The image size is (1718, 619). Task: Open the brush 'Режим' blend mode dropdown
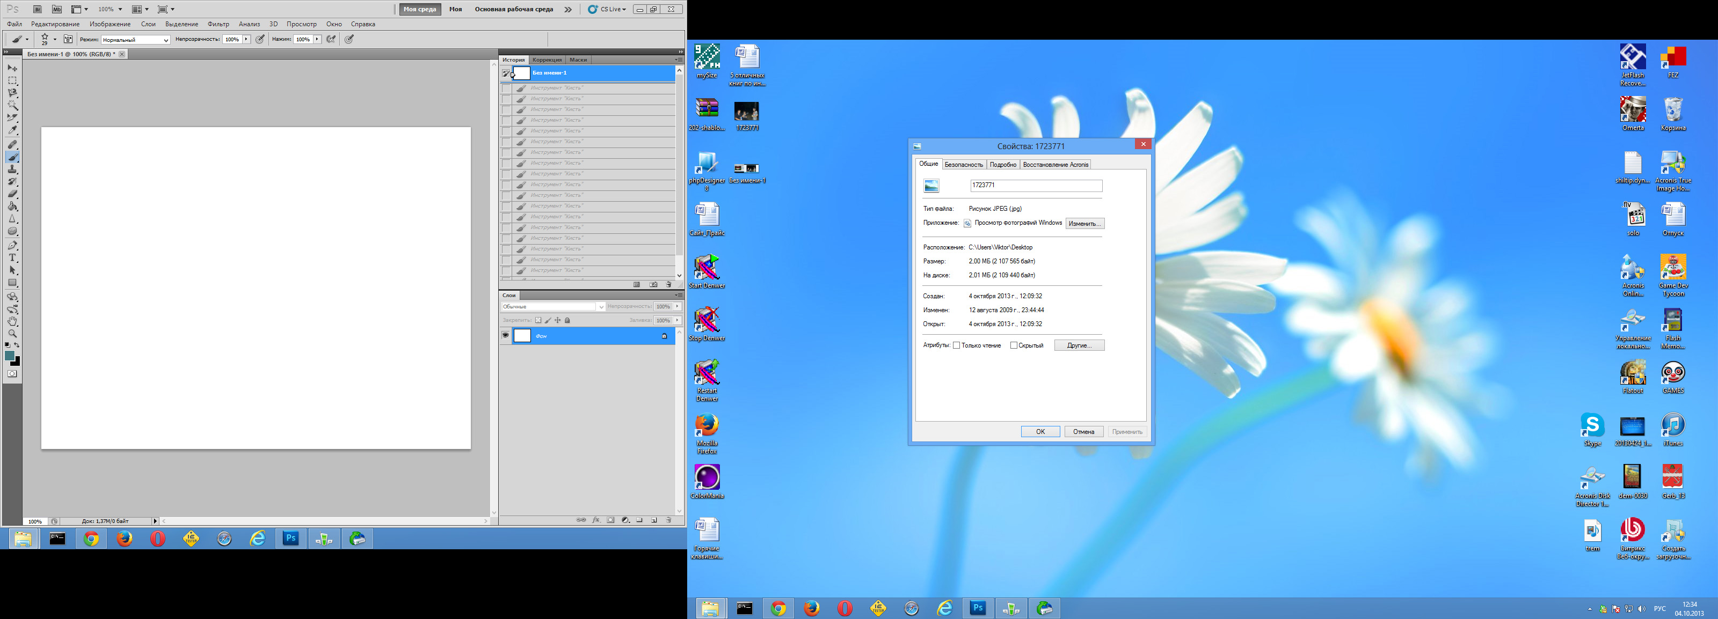coord(135,40)
